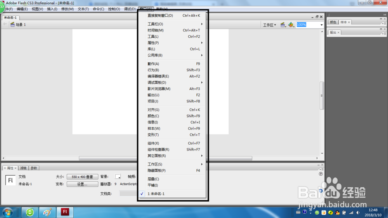388x218 pixels.
Task: Close the 属性 tab with its x
Action: (x=16, y=168)
